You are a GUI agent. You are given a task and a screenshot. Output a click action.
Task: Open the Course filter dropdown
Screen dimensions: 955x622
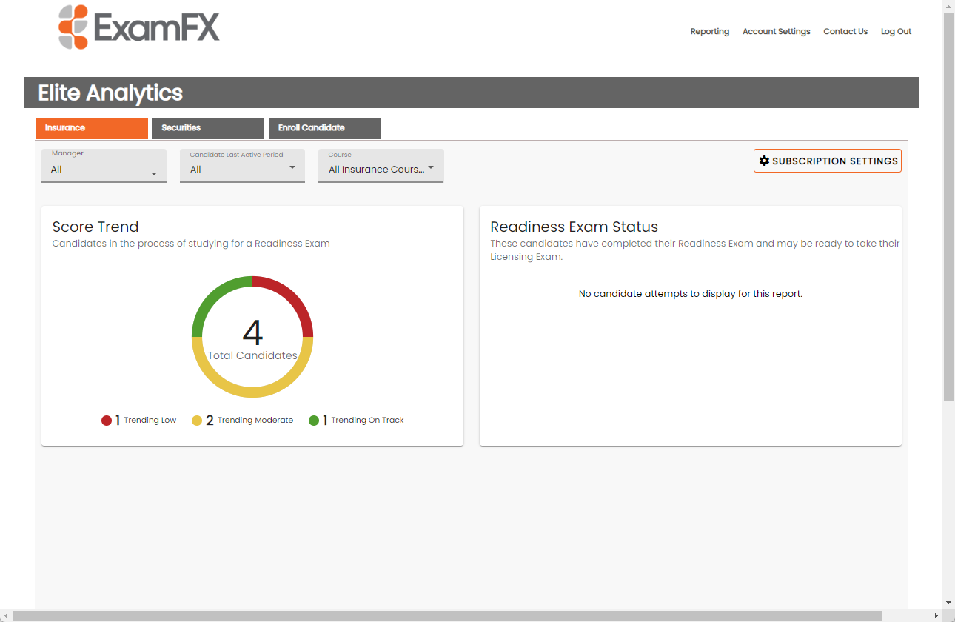tap(381, 166)
